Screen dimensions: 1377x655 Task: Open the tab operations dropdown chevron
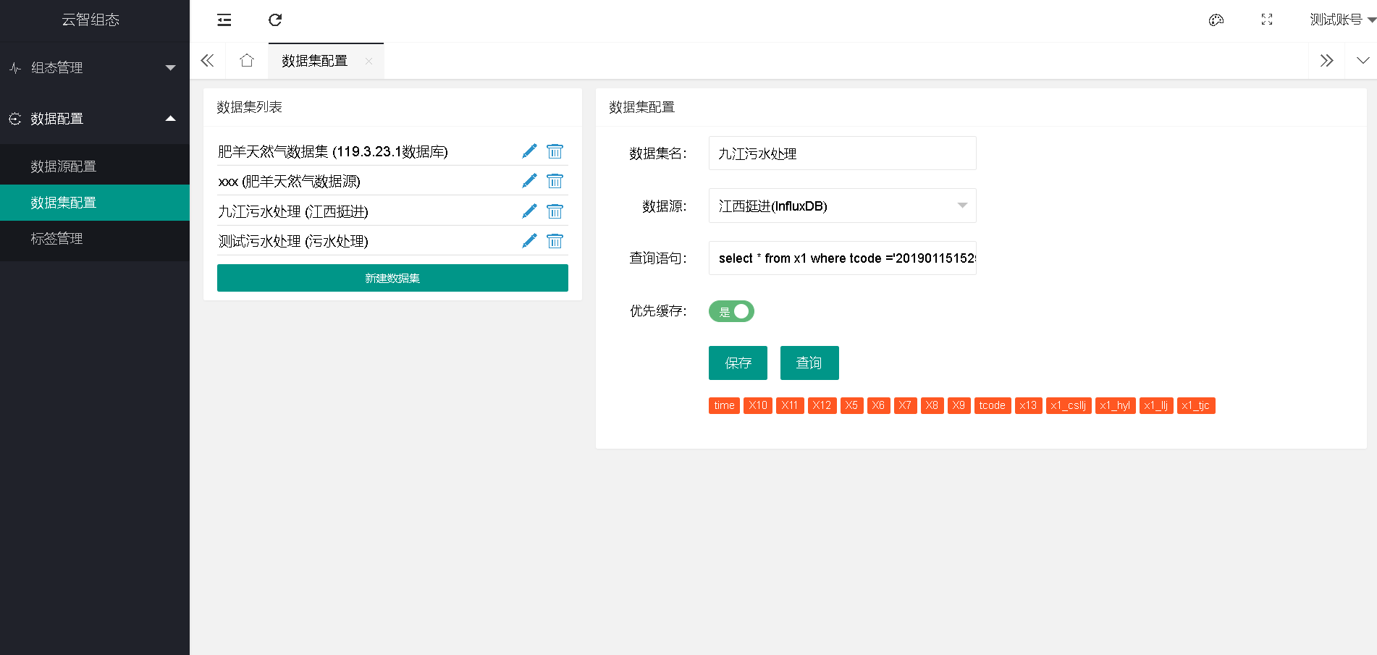(1363, 61)
